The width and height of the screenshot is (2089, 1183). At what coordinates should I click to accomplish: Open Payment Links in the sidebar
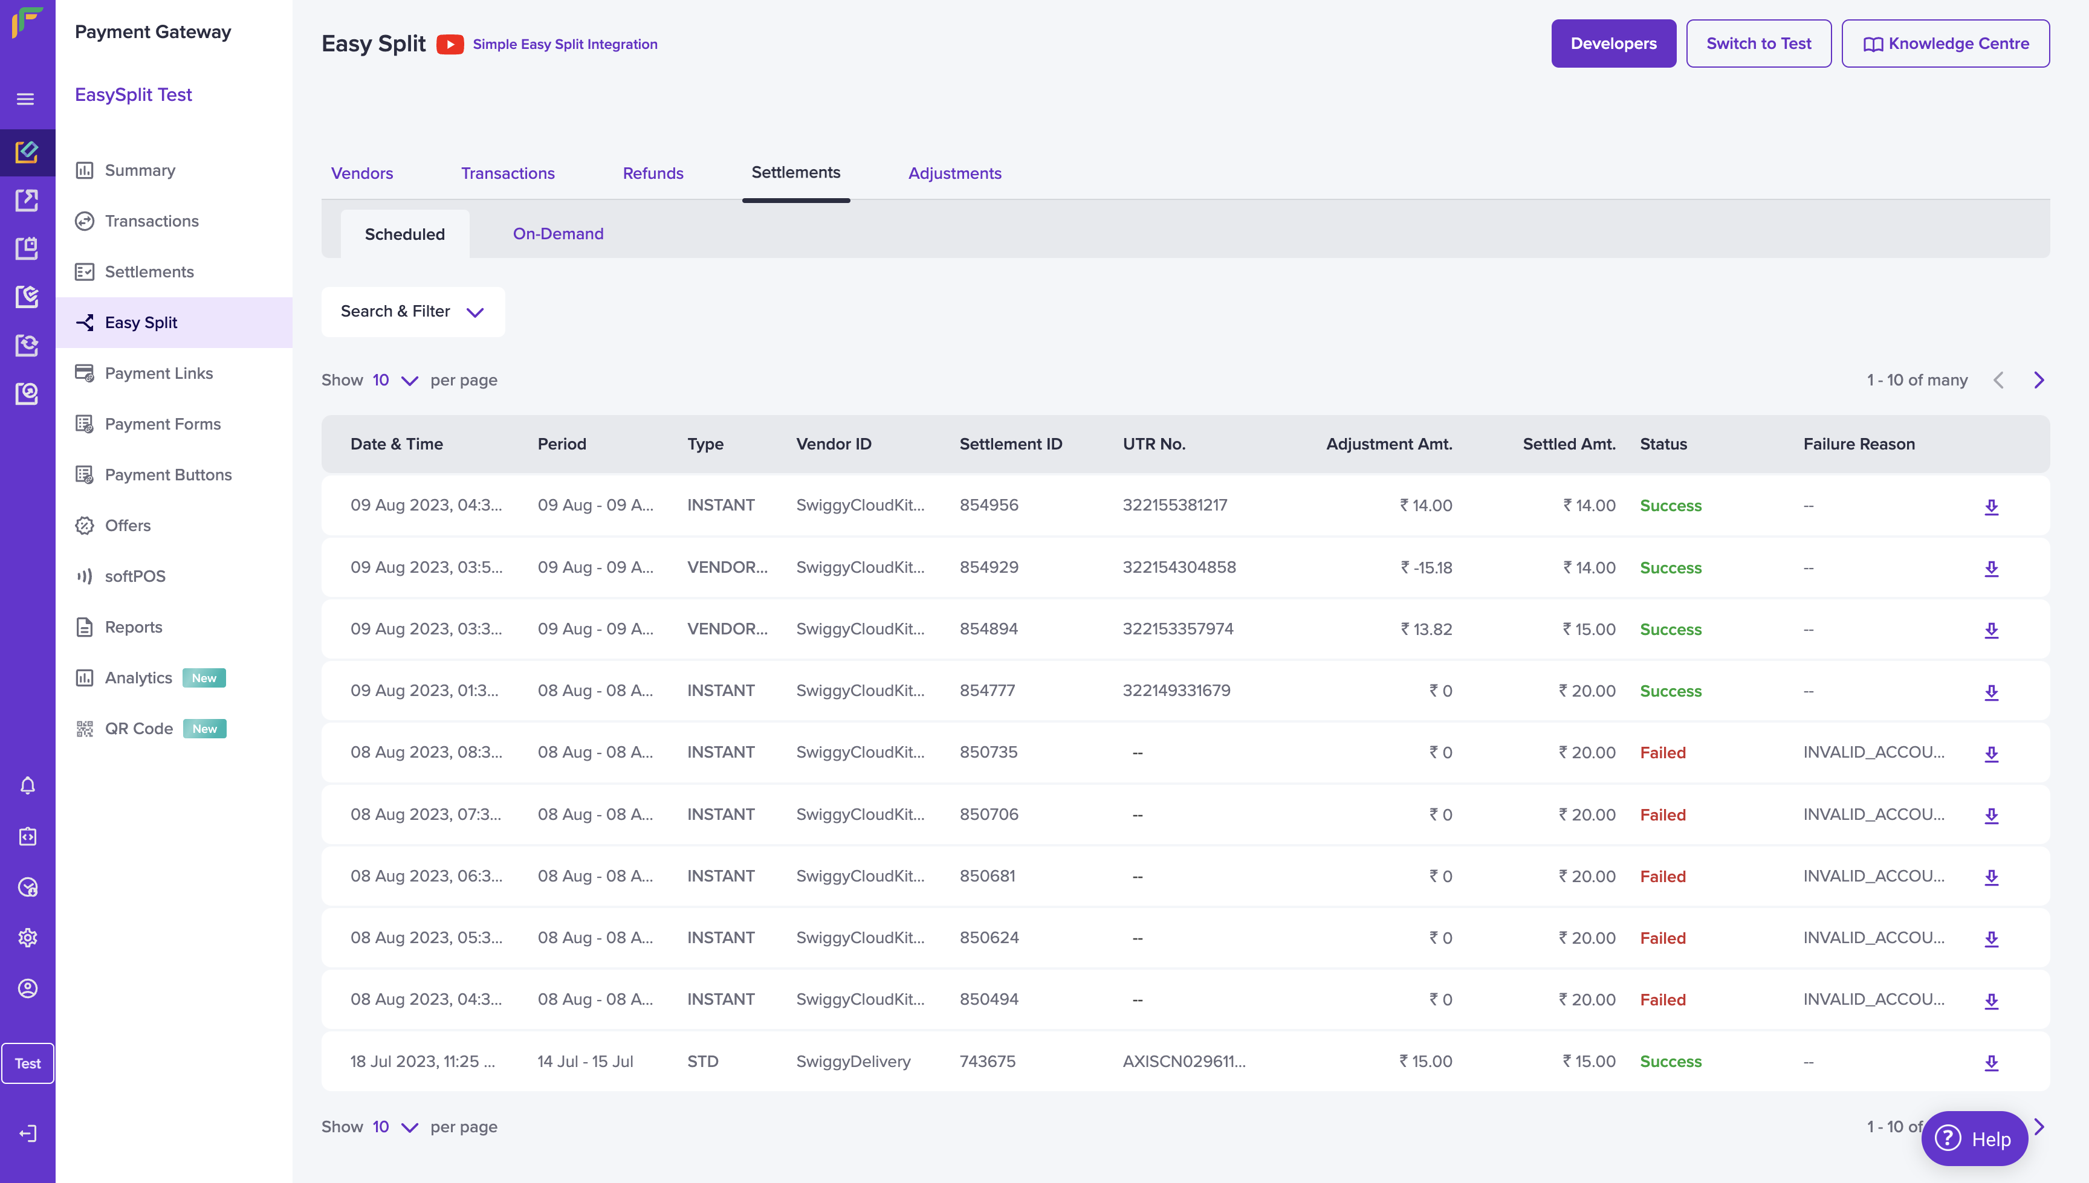[x=158, y=373]
